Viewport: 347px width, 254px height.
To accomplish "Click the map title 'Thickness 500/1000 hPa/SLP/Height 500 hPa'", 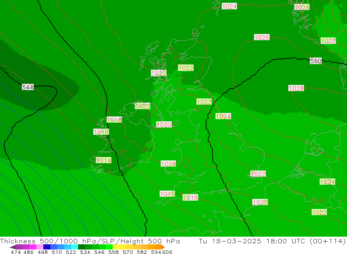I will [x=90, y=241].
